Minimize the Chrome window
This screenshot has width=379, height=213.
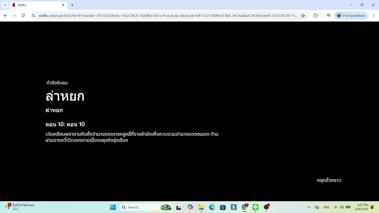point(351,5)
